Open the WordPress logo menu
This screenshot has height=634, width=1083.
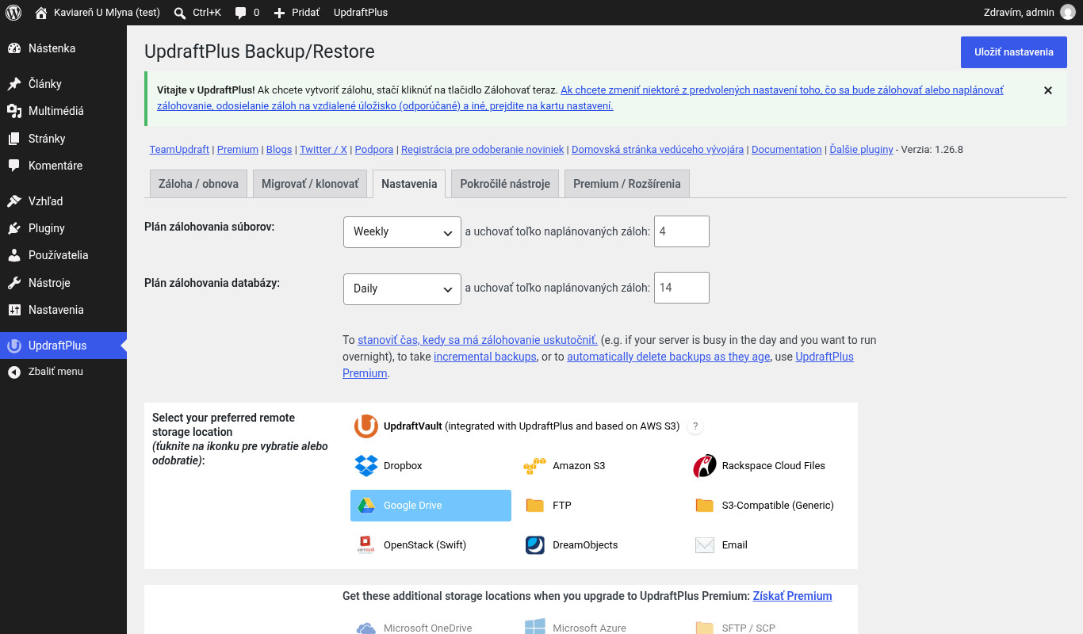pyautogui.click(x=13, y=13)
